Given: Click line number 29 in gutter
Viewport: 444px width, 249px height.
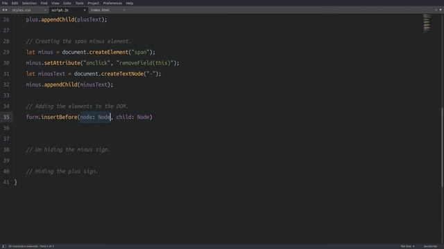Looking at the screenshot, I should tap(6, 53).
